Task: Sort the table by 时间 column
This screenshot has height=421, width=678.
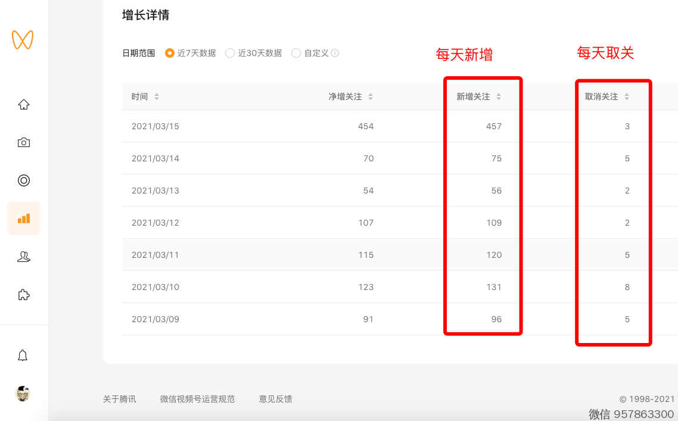Action: (157, 96)
